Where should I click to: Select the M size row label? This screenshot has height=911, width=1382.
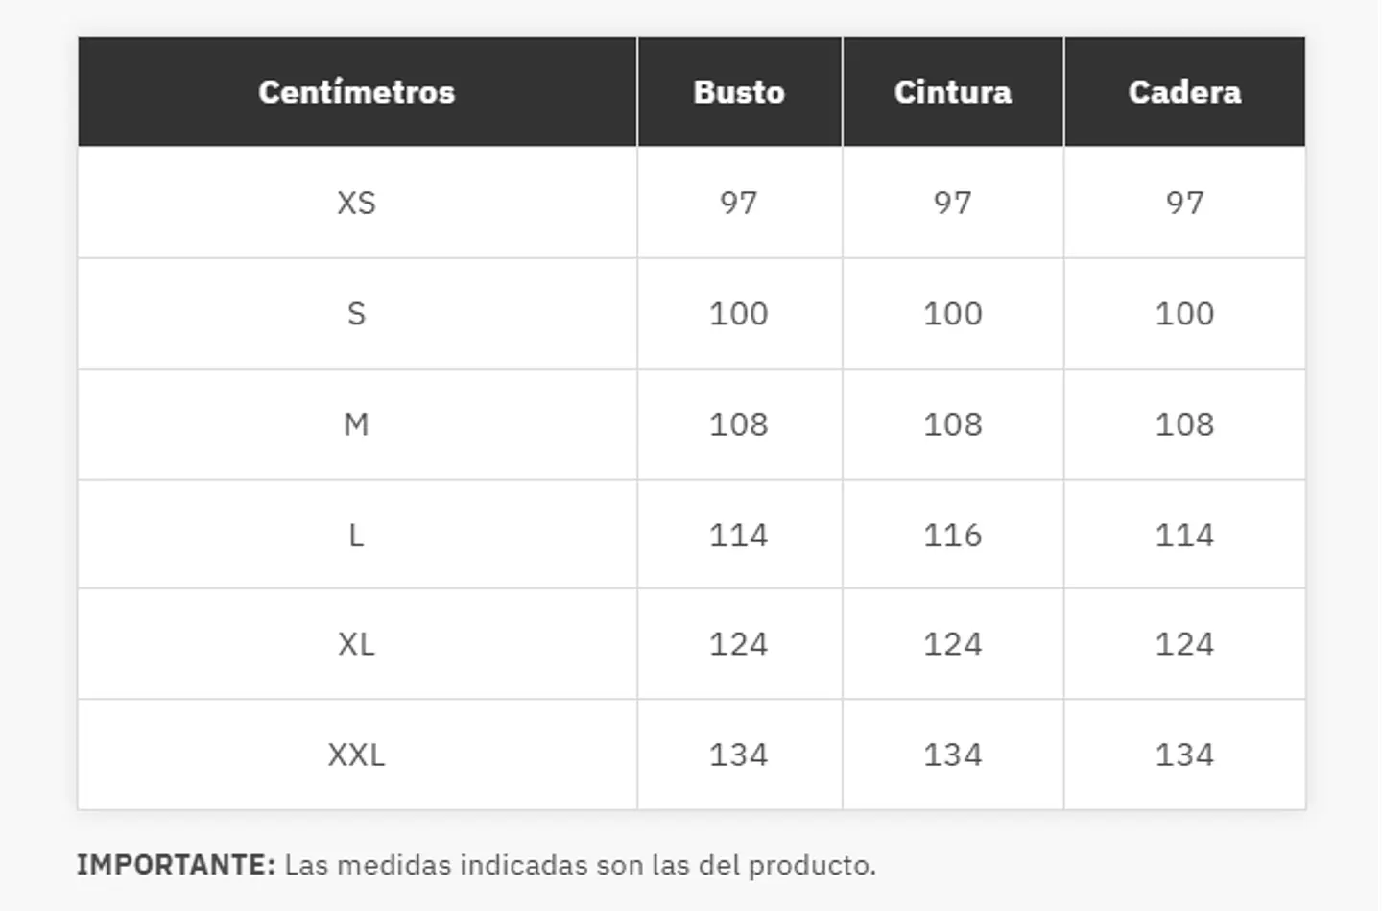coord(356,424)
